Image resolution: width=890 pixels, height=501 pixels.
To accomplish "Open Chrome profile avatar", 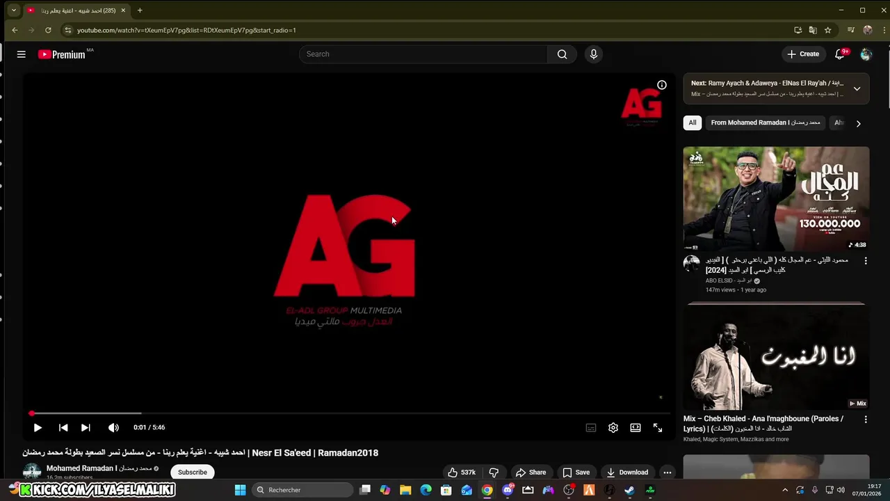I will tap(867, 30).
